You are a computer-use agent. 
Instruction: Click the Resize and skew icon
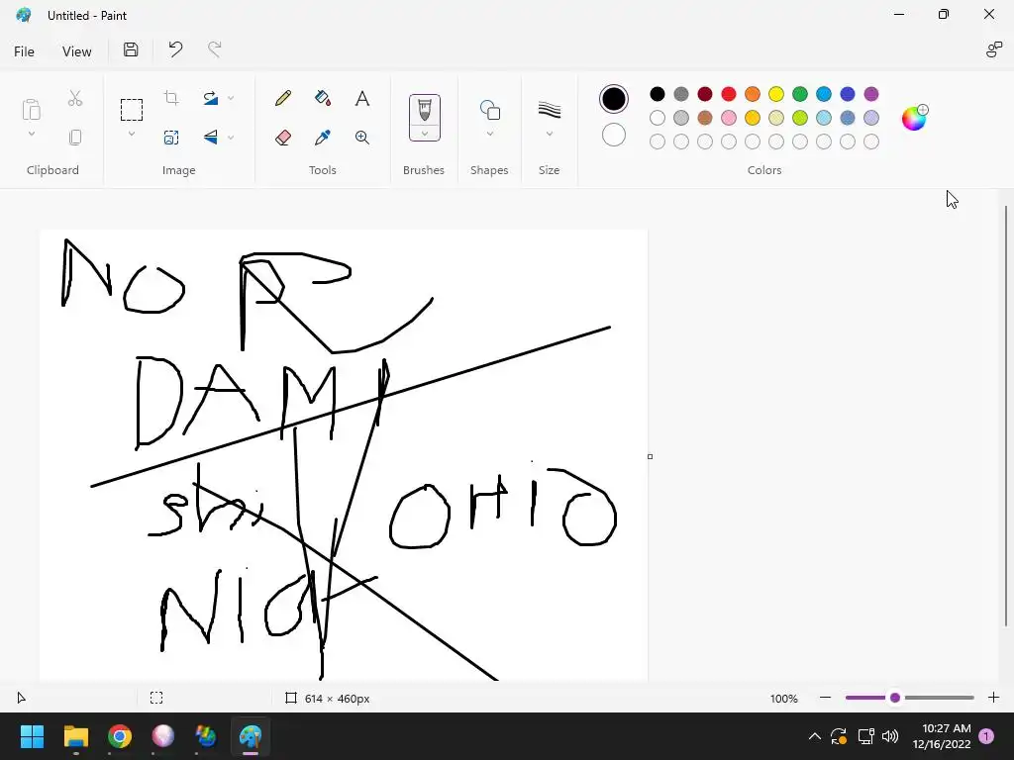pos(171,137)
